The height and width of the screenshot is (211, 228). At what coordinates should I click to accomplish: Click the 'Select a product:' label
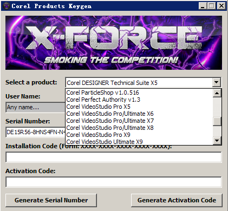click(31, 82)
